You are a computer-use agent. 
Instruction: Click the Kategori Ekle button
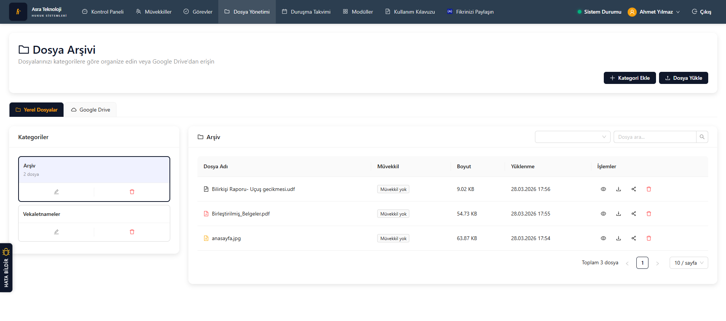(630, 78)
